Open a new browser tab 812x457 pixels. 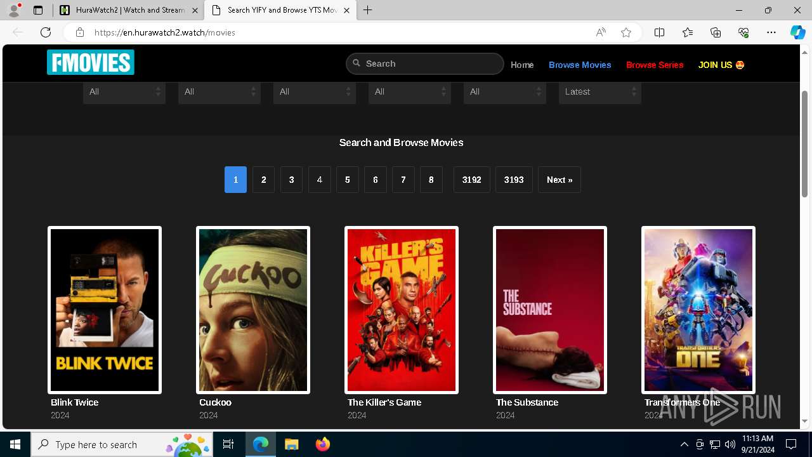point(368,10)
